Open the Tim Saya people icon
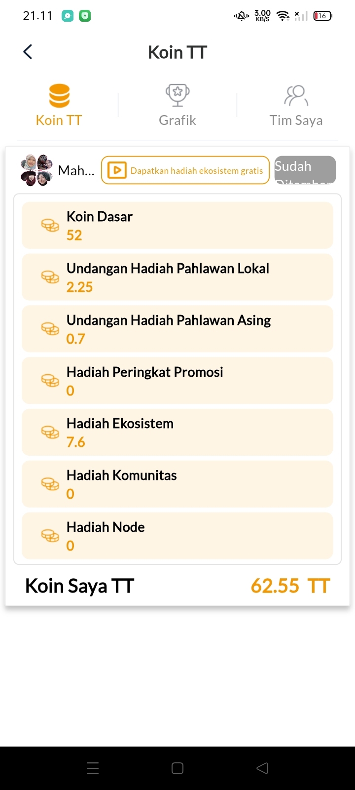This screenshot has height=790, width=355. click(296, 96)
